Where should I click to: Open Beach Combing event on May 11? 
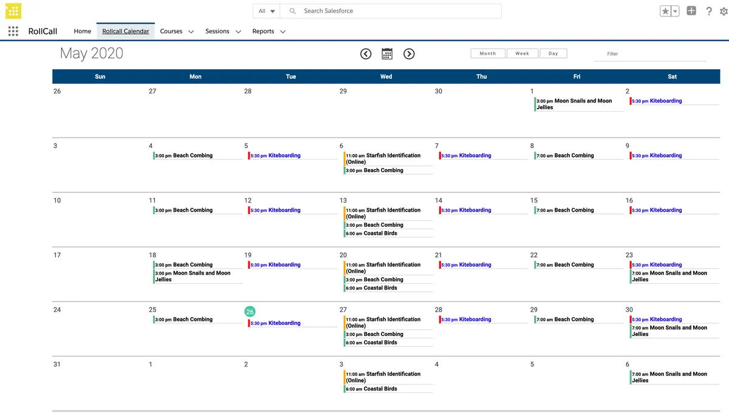point(197,210)
